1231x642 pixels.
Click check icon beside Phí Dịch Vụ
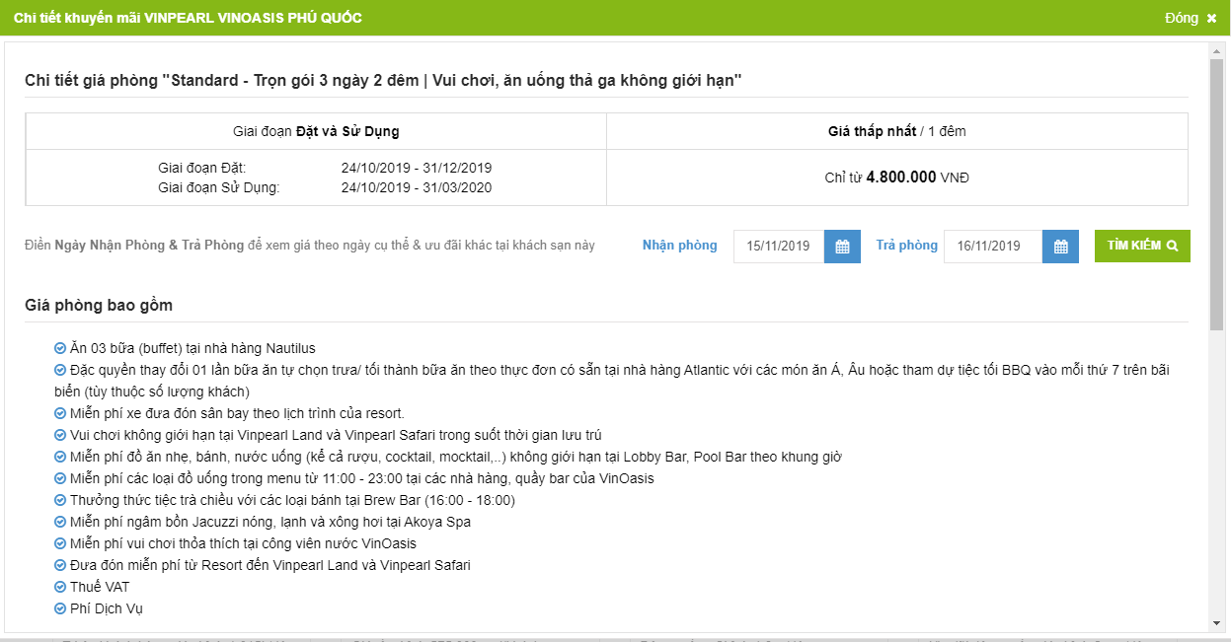coord(60,608)
